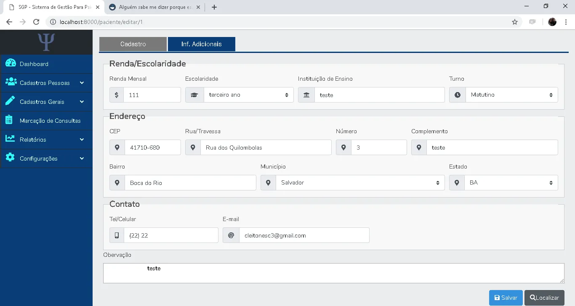Click into the E-mail input field

(x=303, y=235)
